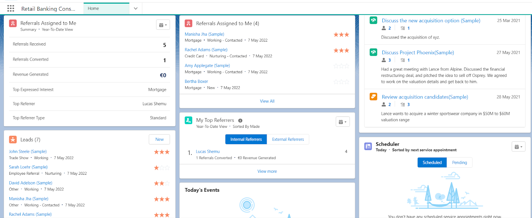Click participants icon under Discuss Project Phoenix

pos(384,60)
